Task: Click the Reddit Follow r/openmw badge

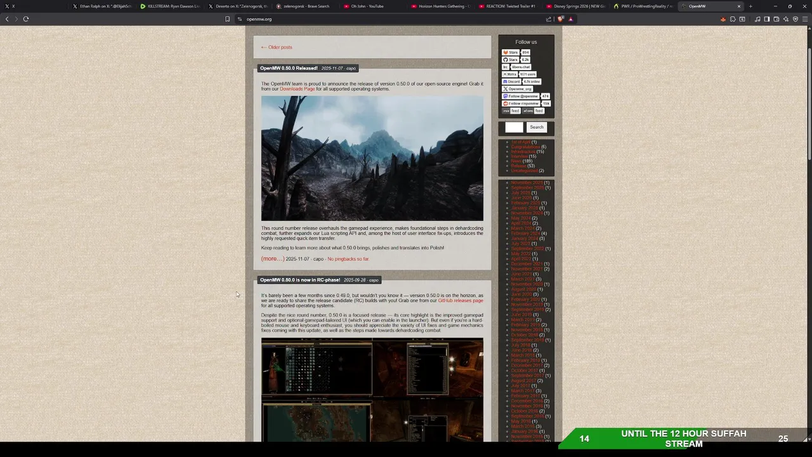Action: 527,103
